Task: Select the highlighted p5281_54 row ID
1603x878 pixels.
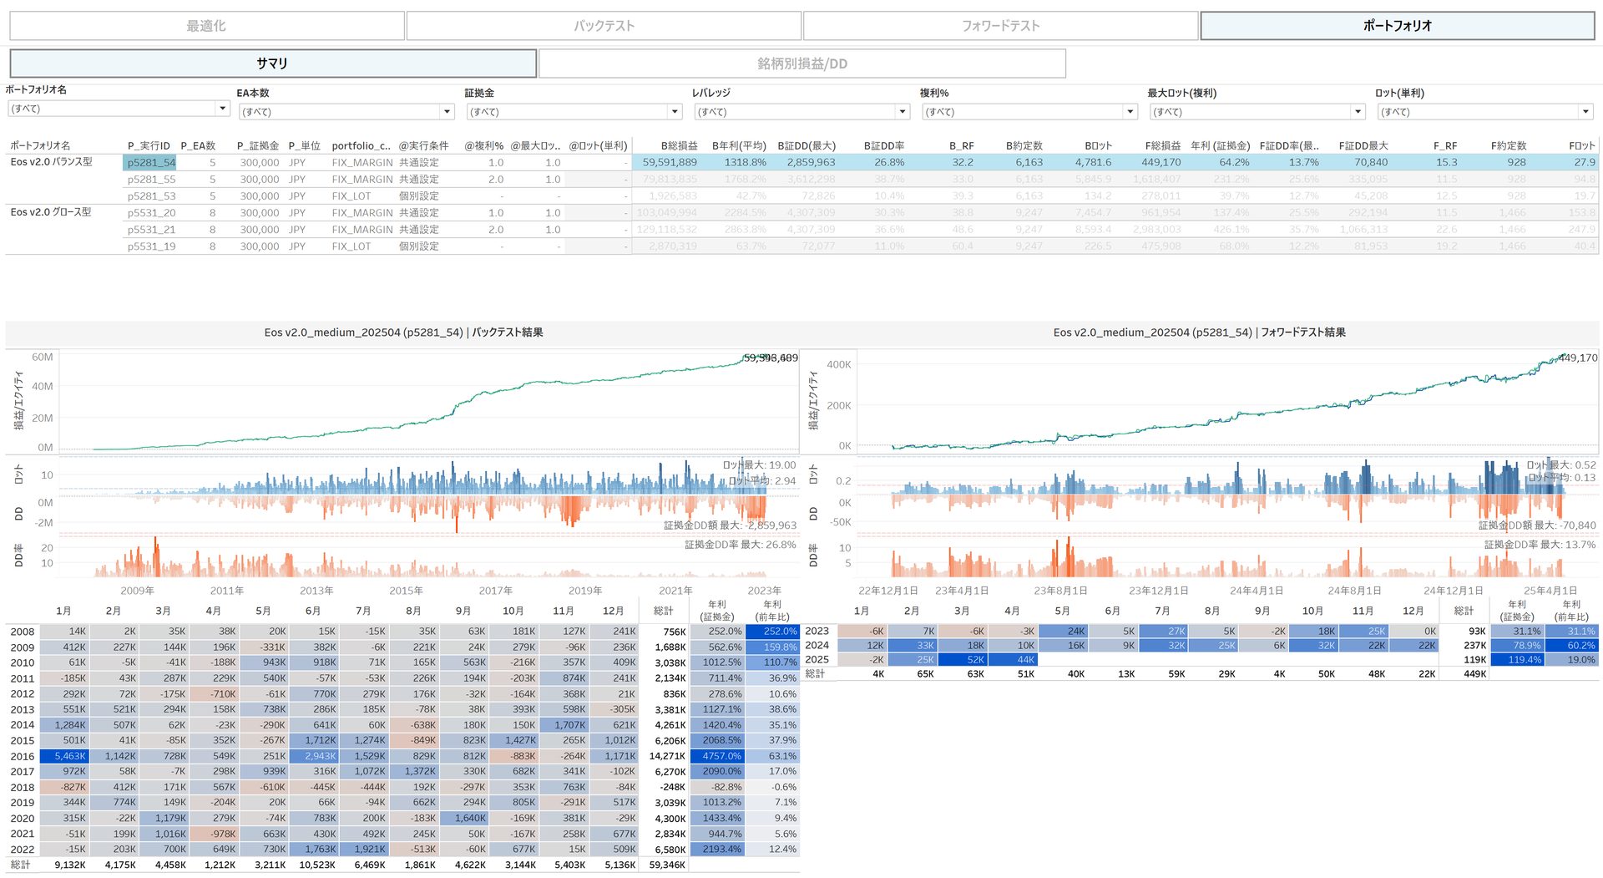Action: 150,163
